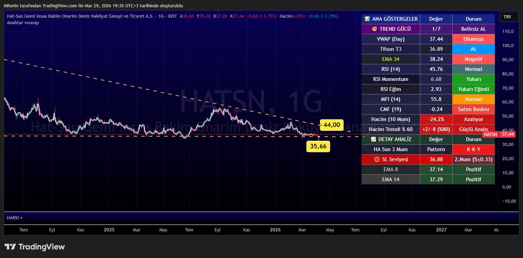Select the Tilson T3 row label
This screenshot has width=523, height=258.
click(x=391, y=49)
